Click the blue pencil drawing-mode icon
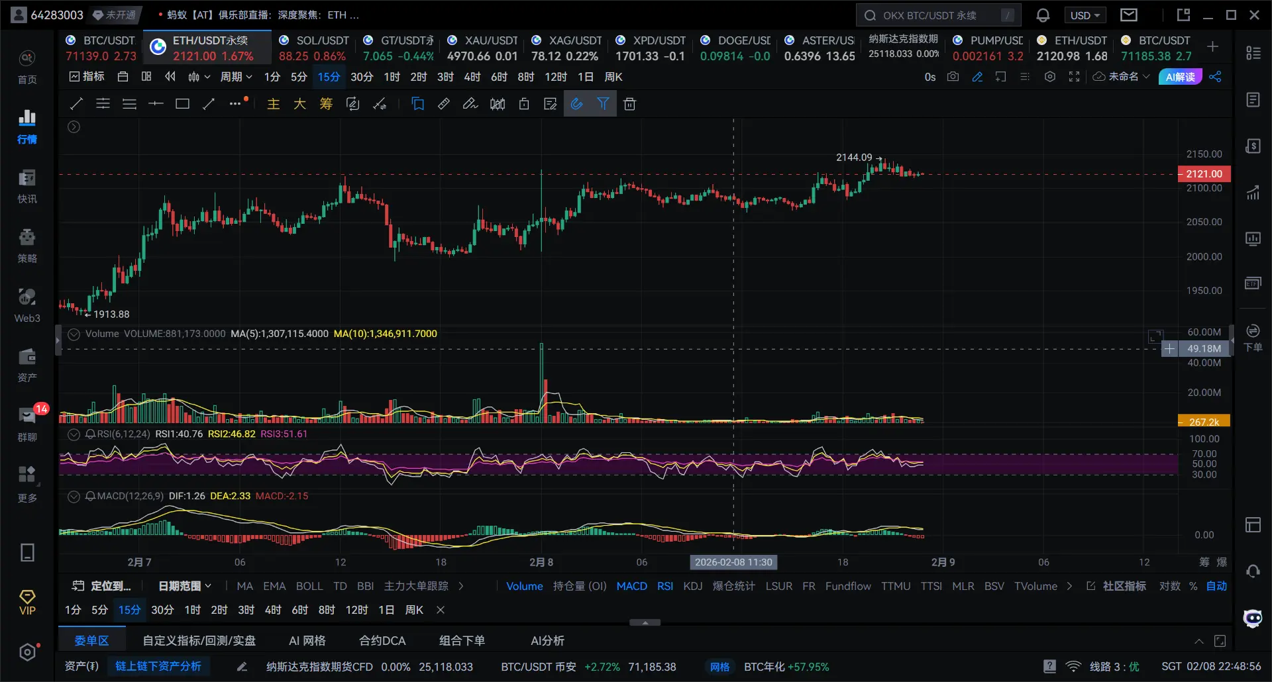Viewport: 1272px width, 682px height. [977, 77]
